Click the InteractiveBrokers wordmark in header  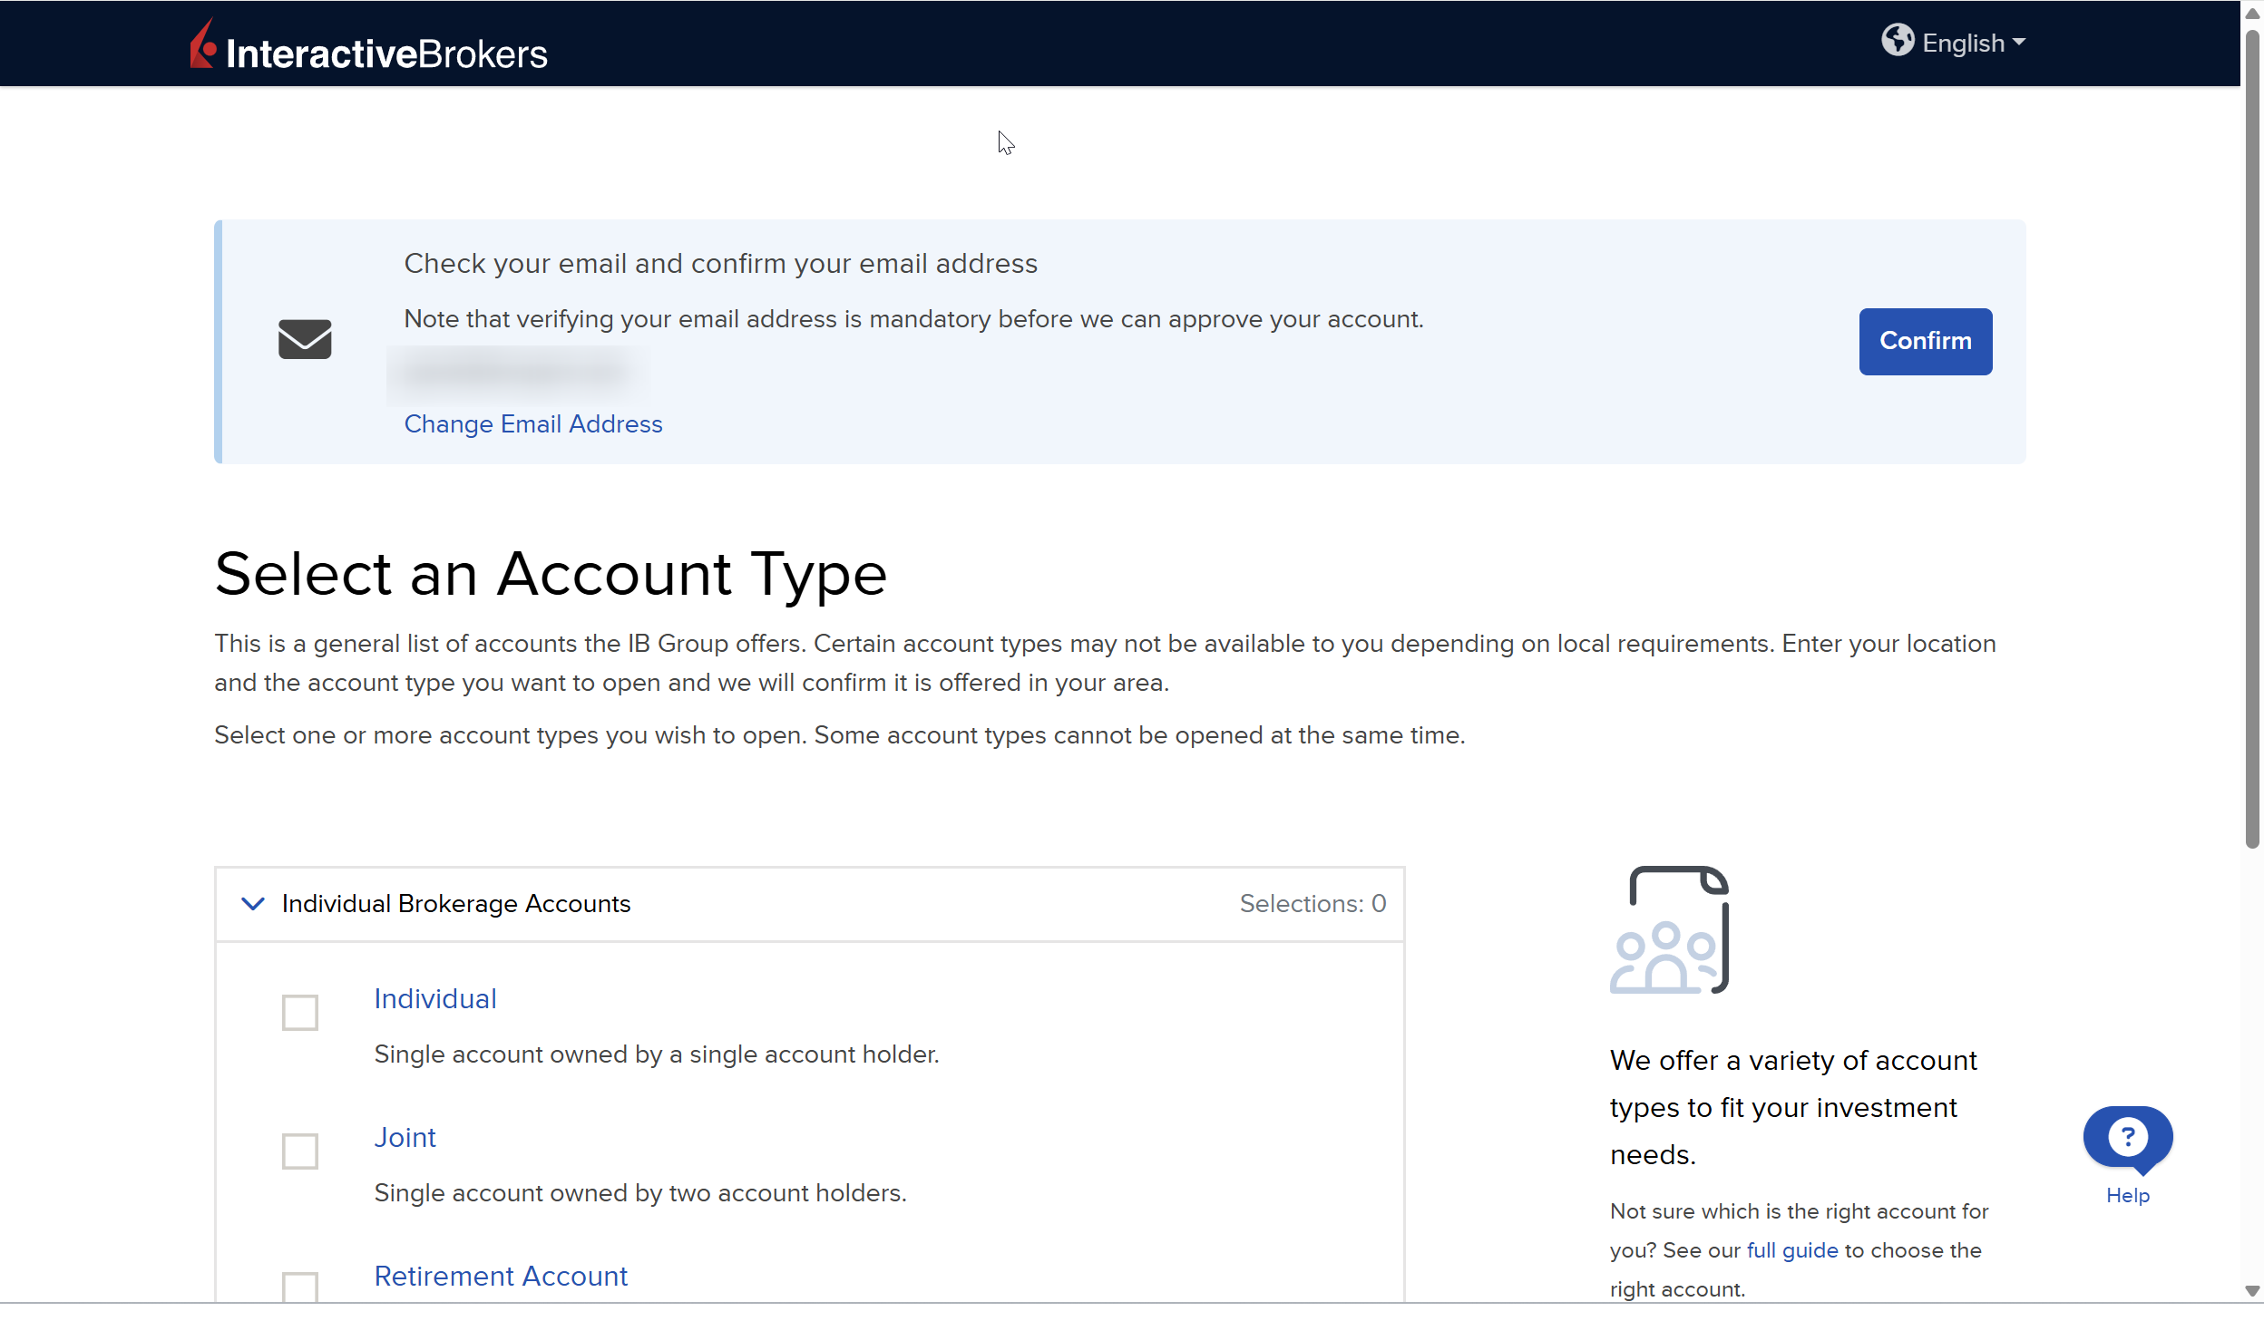[386, 54]
